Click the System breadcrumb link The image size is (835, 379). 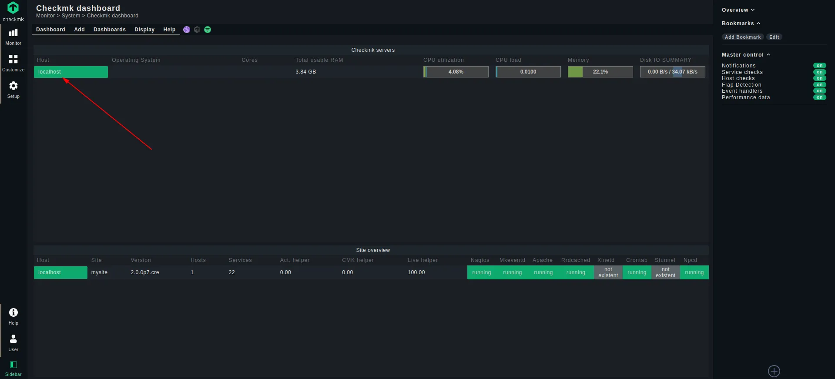click(71, 16)
